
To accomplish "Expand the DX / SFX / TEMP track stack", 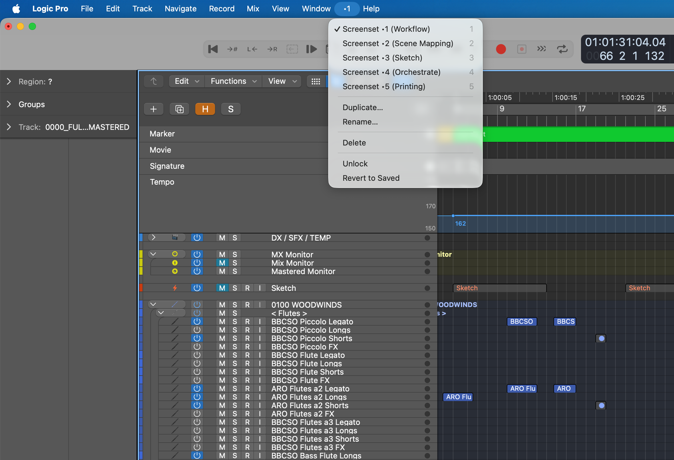I will click(153, 237).
